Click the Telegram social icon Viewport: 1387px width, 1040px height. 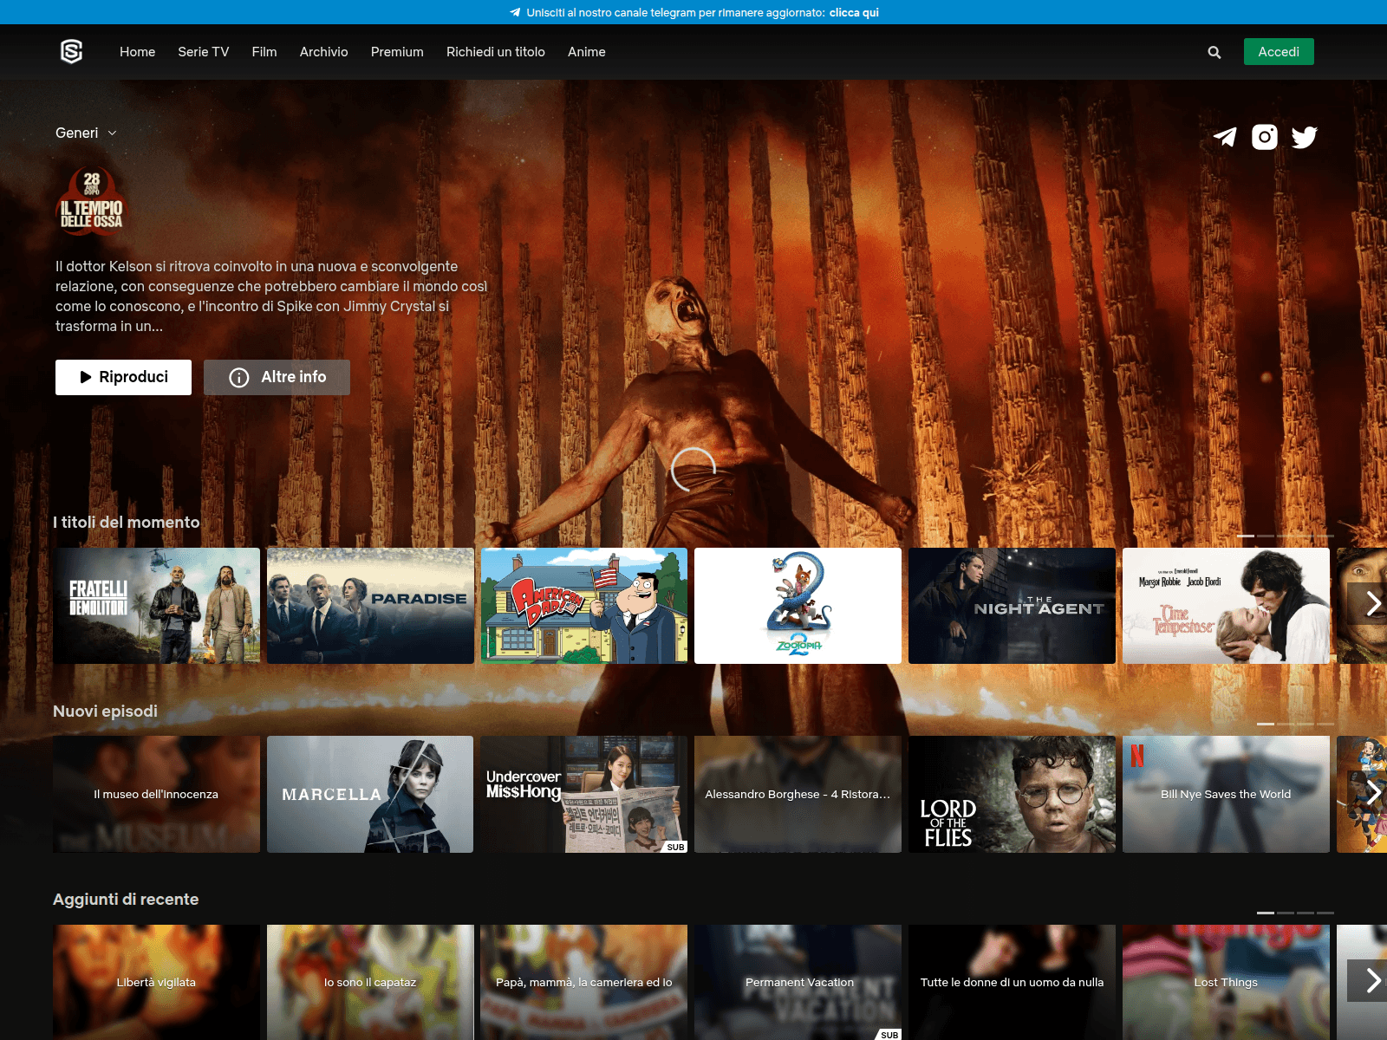click(x=1224, y=136)
